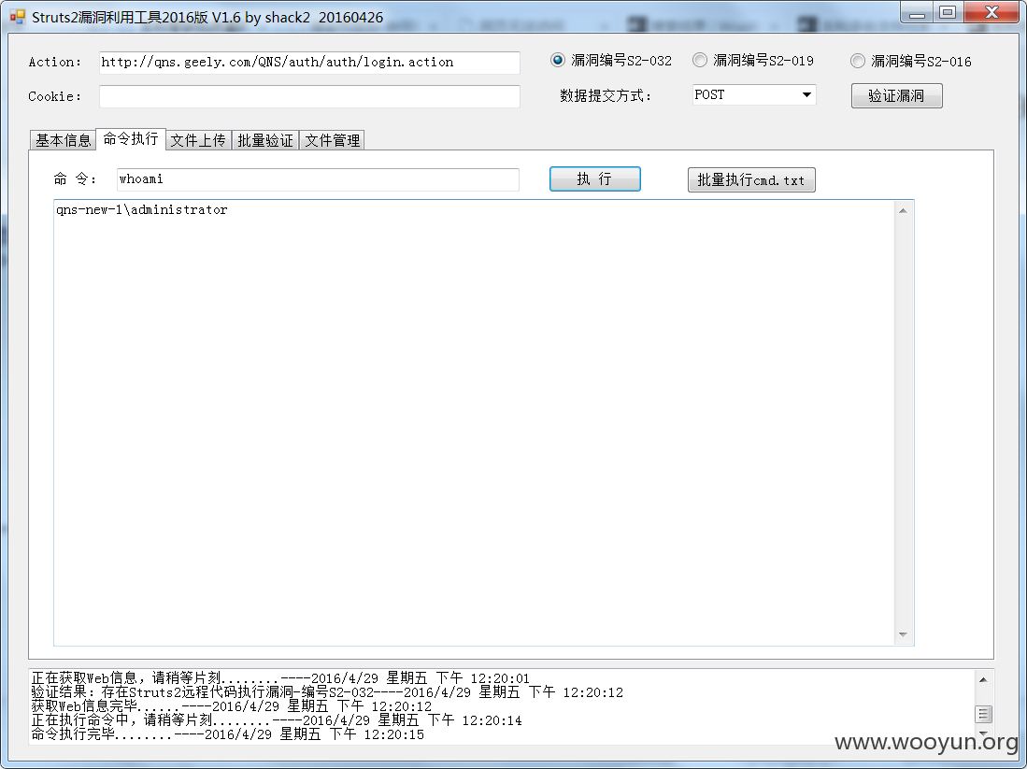The width and height of the screenshot is (1027, 769).
Task: Focus the Action URL input field
Action: pos(310,63)
